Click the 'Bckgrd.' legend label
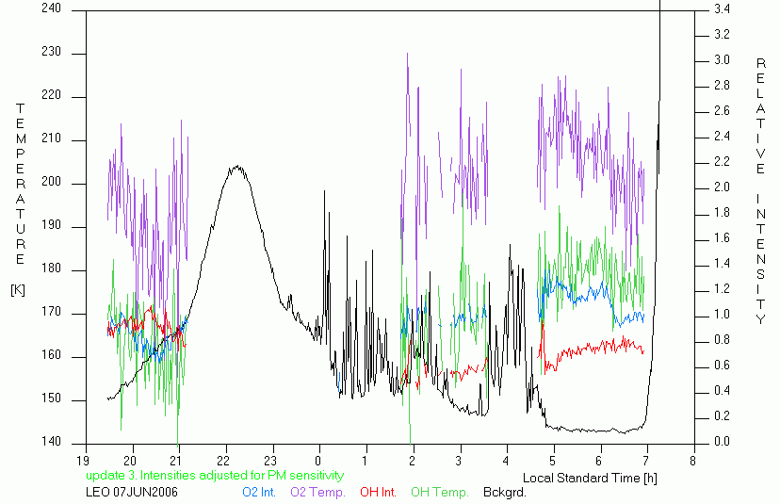Viewport: 780px width, 504px height. [504, 492]
